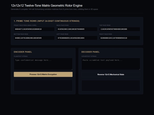Image resolution: width=154 pixels, height=115 pixels.
Task: Click the Twelve-Tone Matrix Geometric Rotor Engine title
Action: (47, 6)
